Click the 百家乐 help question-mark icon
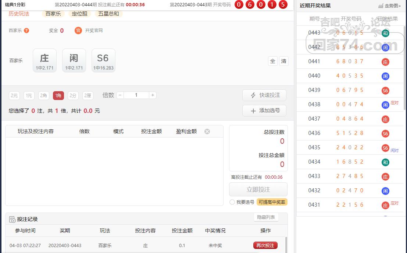 point(26,31)
